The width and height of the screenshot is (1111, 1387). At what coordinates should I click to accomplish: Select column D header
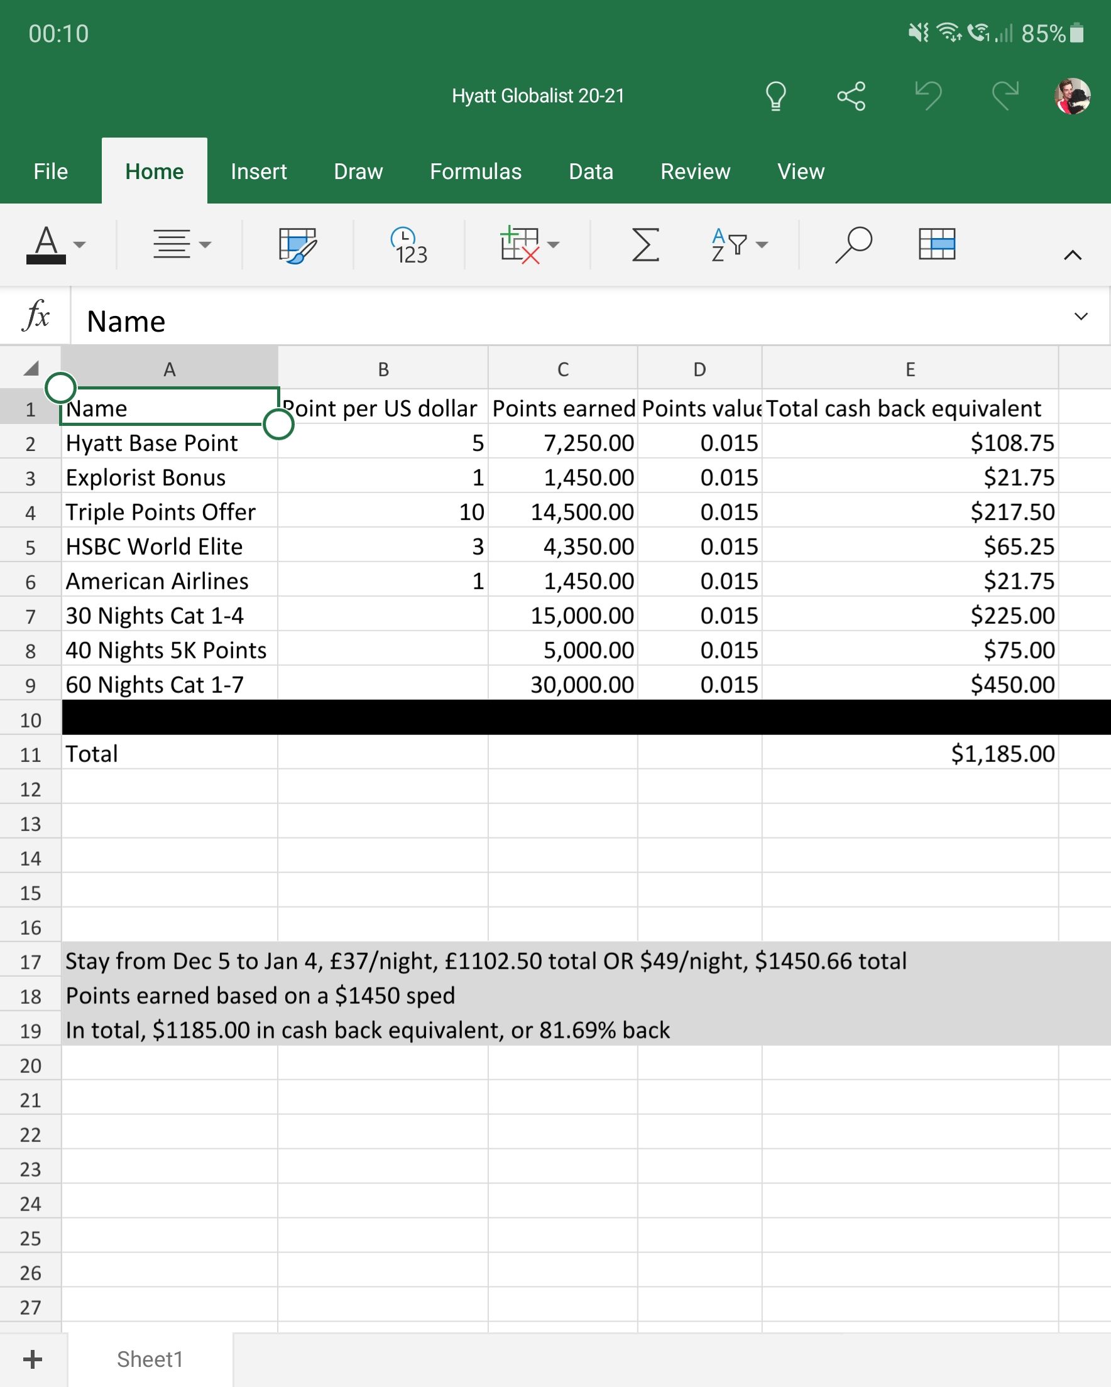pos(699,369)
